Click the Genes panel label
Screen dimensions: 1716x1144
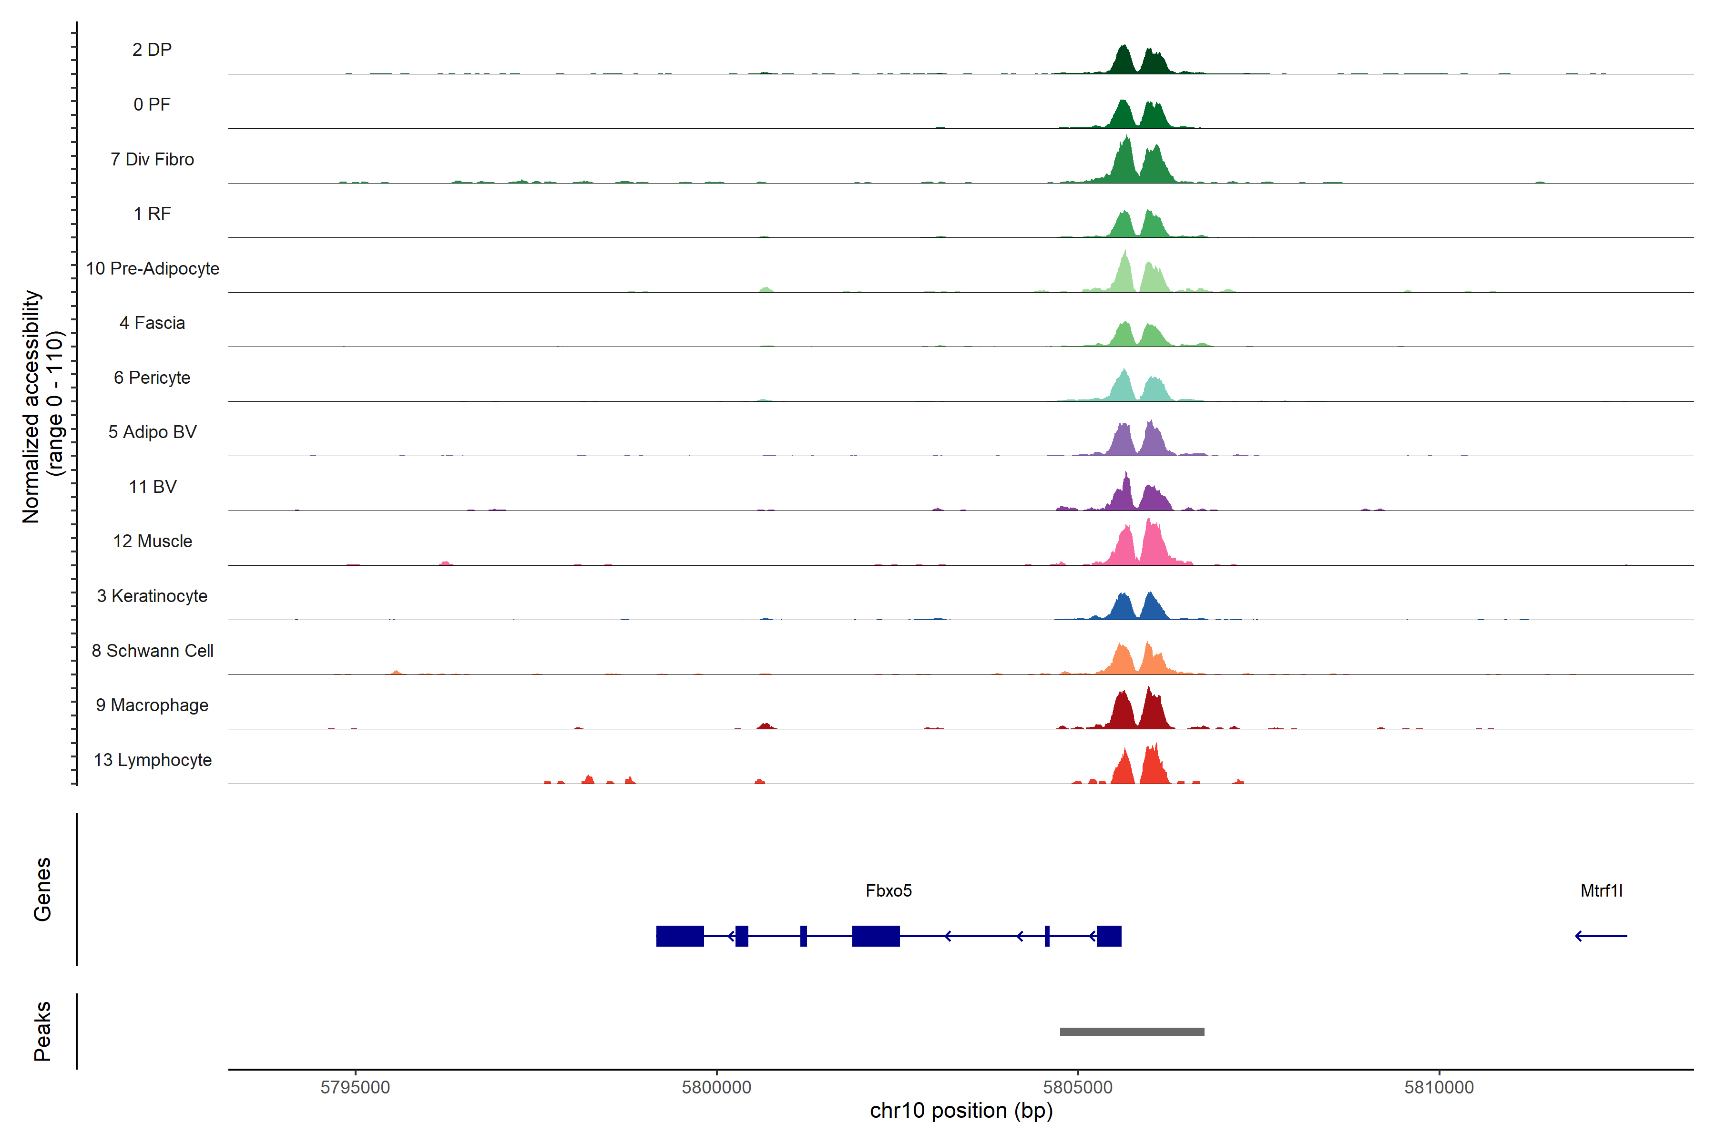42,889
